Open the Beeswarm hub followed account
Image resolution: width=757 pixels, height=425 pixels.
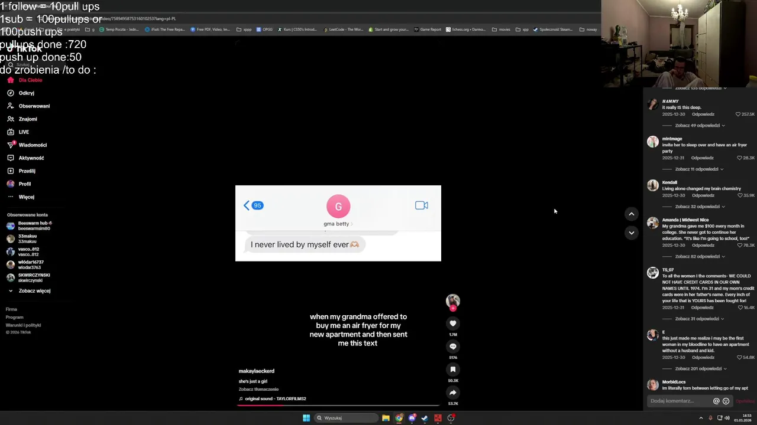pyautogui.click(x=30, y=226)
